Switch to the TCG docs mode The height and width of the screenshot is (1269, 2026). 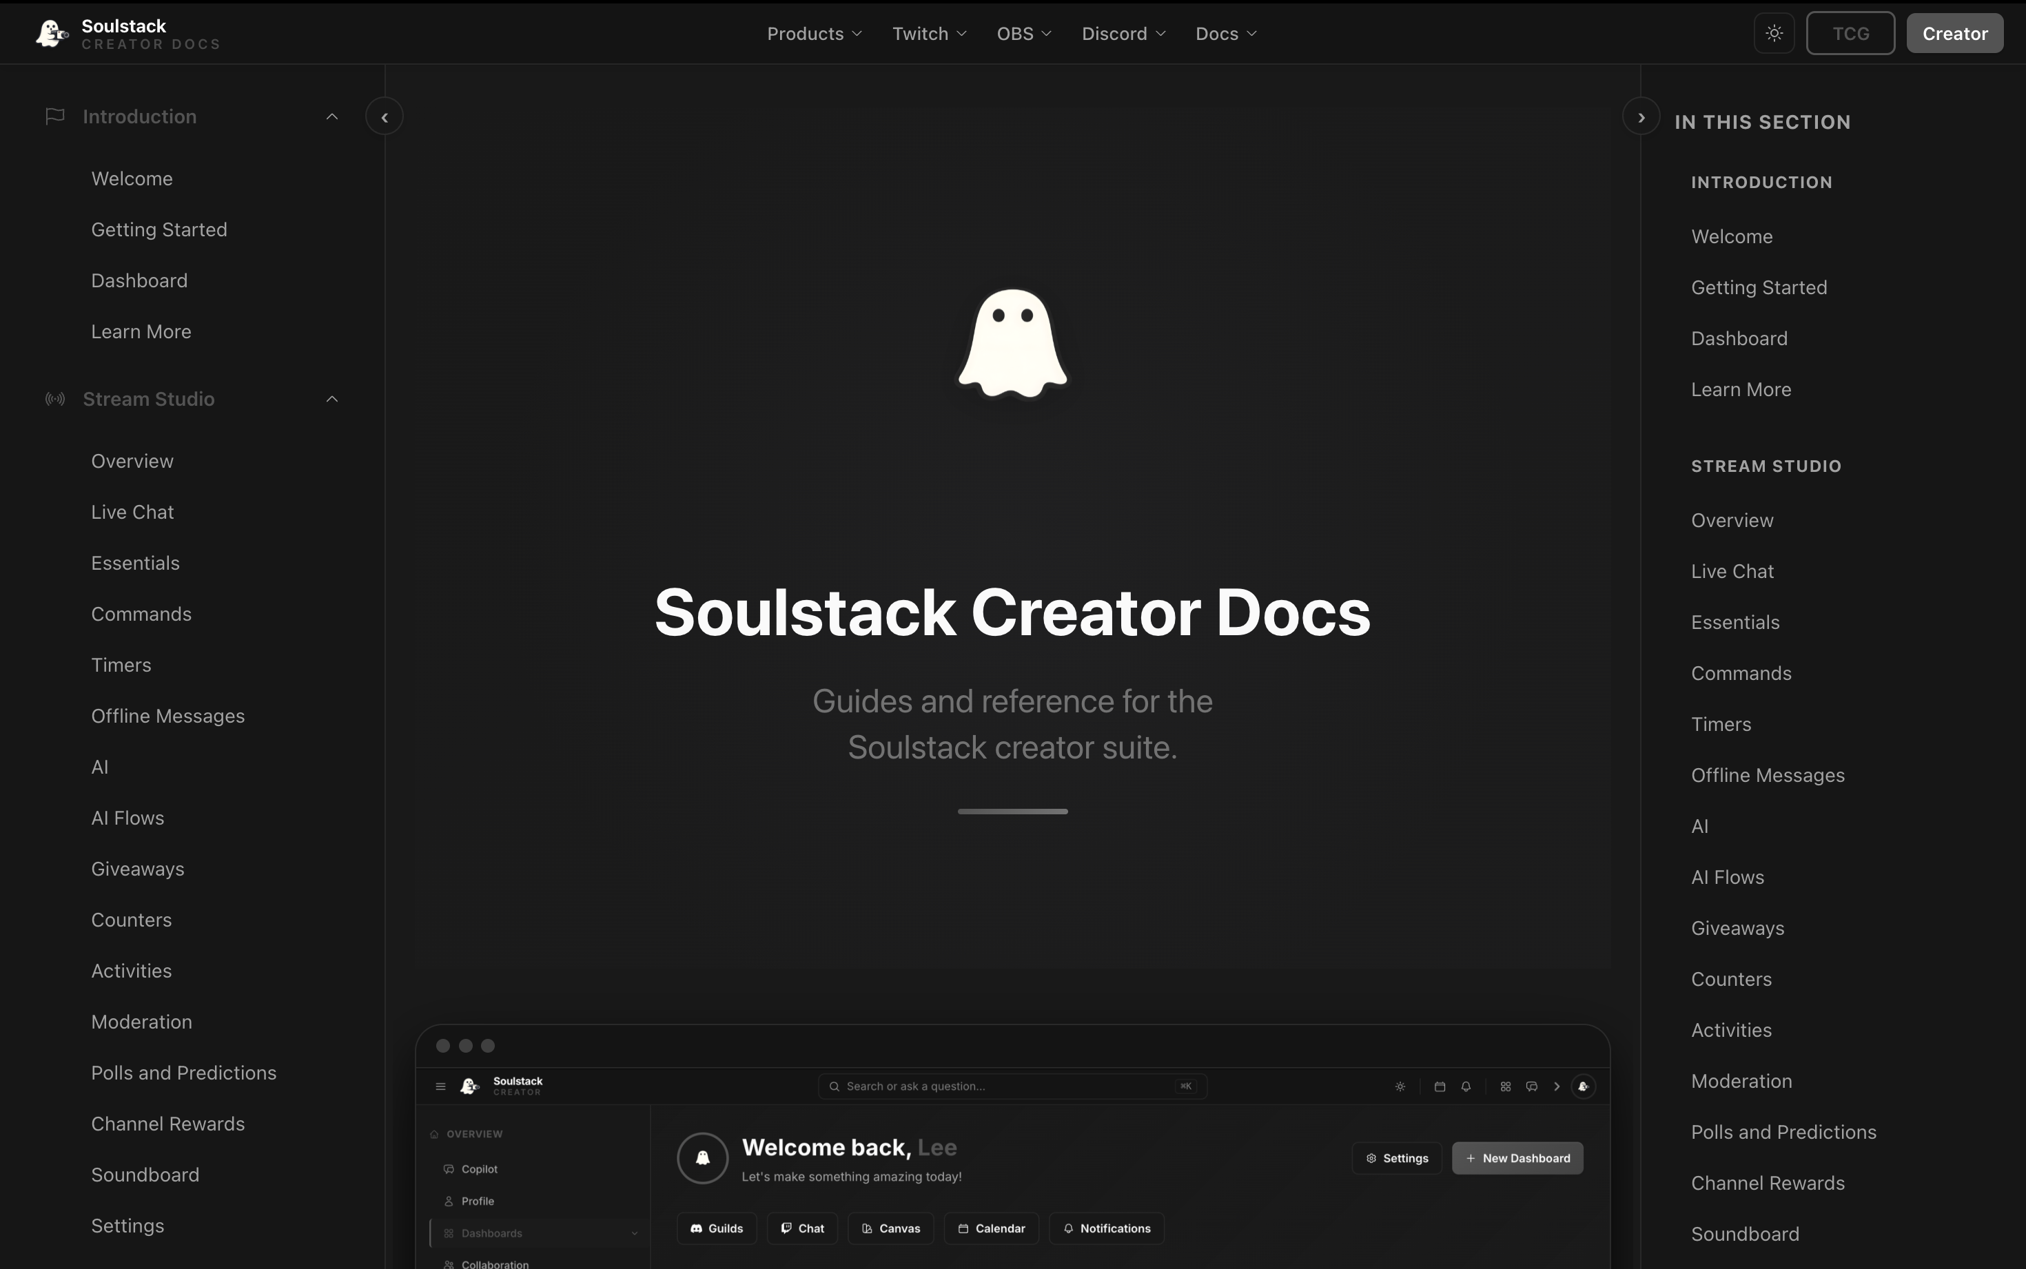pos(1850,34)
